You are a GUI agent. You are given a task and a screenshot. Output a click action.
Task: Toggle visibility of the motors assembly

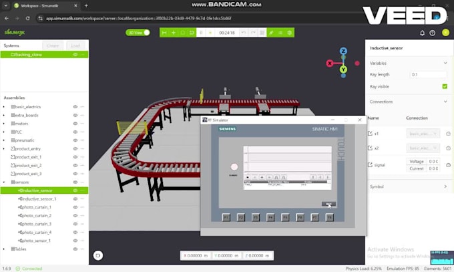(75, 124)
